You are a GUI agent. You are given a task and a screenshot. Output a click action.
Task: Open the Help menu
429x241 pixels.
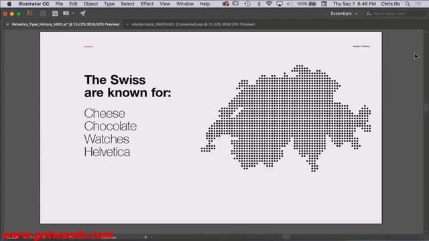pyautogui.click(x=204, y=4)
